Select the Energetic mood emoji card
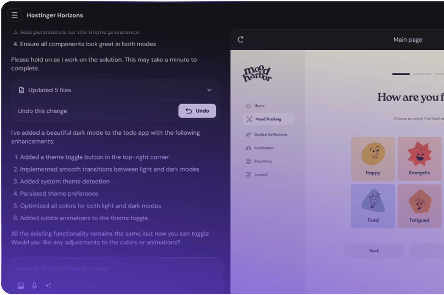The height and width of the screenshot is (295, 444). click(x=420, y=159)
